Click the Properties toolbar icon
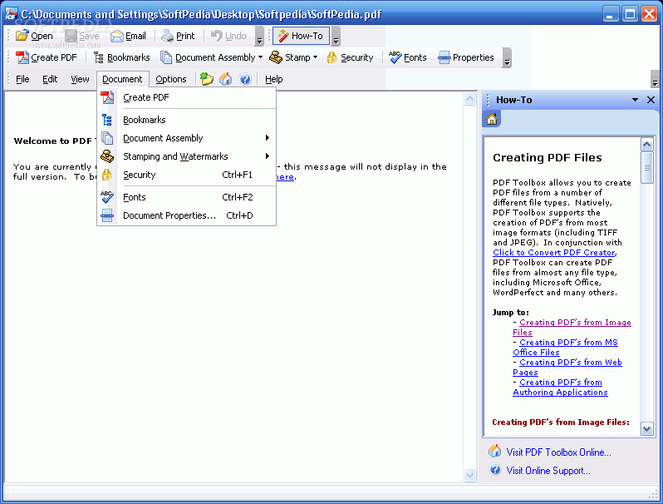This screenshot has width=663, height=504. (x=444, y=57)
